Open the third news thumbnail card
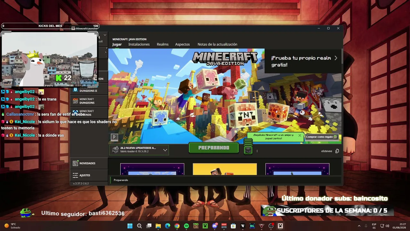Viewport: 410px width, 231px height. click(297, 169)
